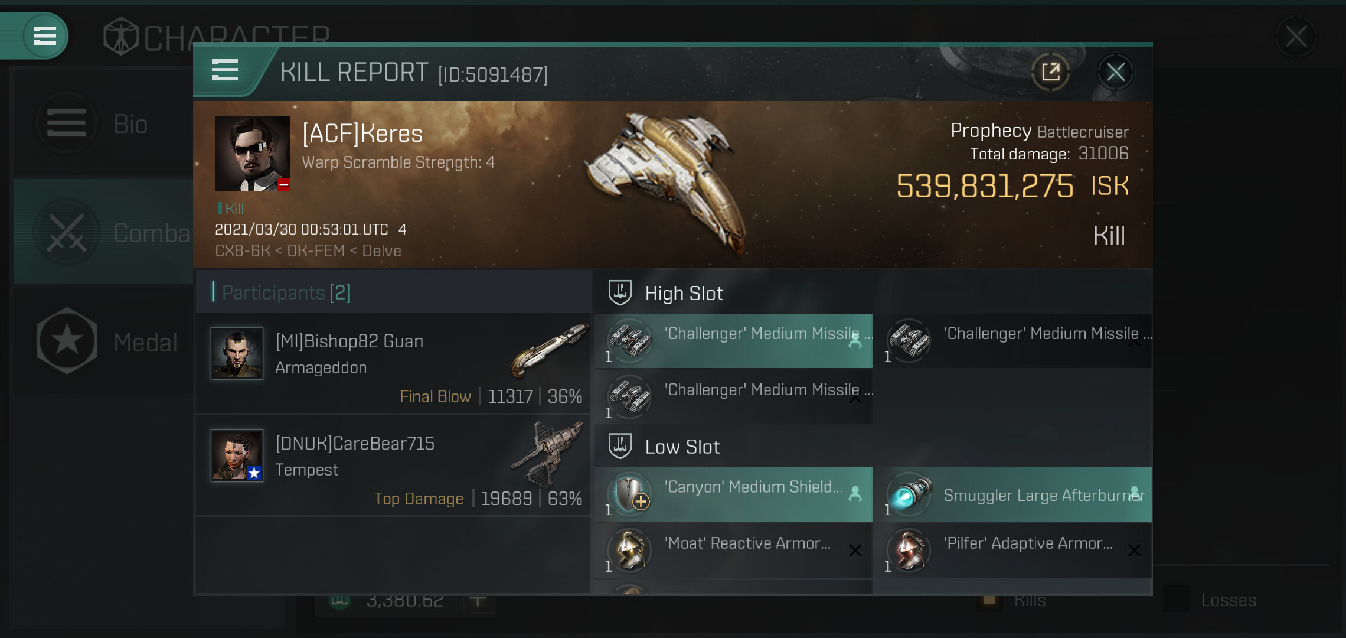Open the kill report hamburger menu

225,70
